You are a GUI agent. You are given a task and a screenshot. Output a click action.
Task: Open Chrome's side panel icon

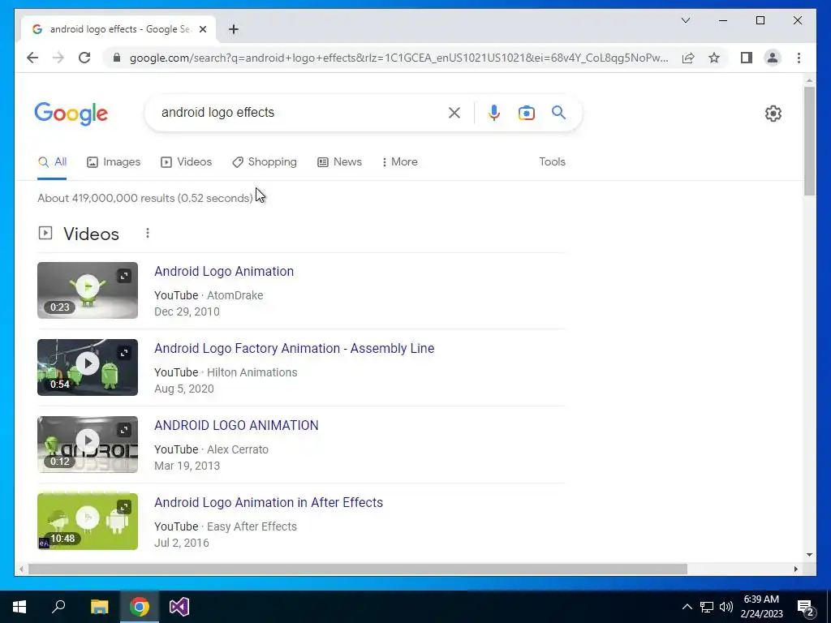(x=747, y=58)
